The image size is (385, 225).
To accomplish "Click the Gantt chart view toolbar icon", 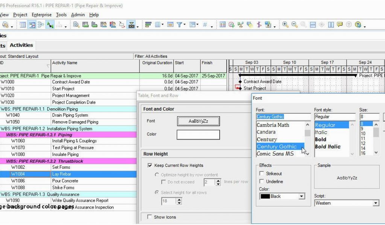I will [x=32, y=25].
